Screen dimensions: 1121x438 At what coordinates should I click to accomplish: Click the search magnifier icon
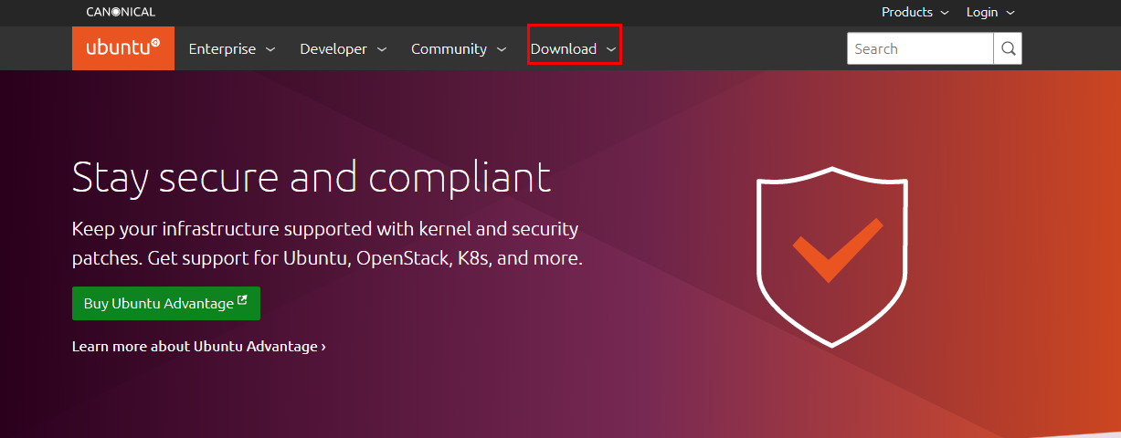[x=1008, y=49]
